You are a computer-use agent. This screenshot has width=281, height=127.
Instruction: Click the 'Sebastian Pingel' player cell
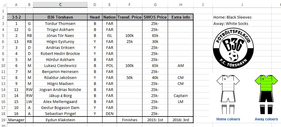coord(60,114)
